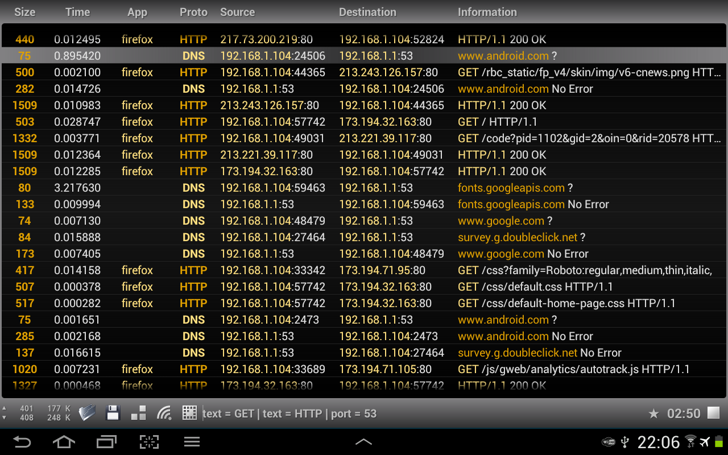Image resolution: width=728 pixels, height=455 pixels.
Task: Tap destination 173.194.71.105:80
Action: (x=385, y=369)
